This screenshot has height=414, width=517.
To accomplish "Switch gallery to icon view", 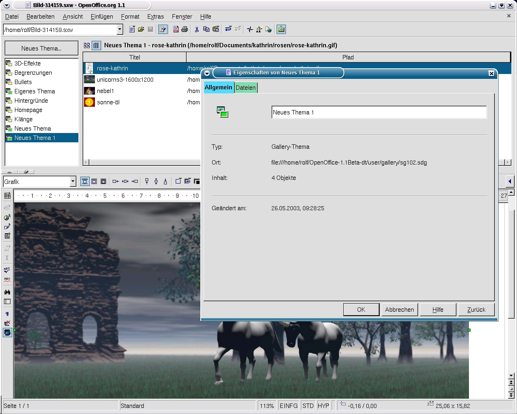I will coord(87,45).
